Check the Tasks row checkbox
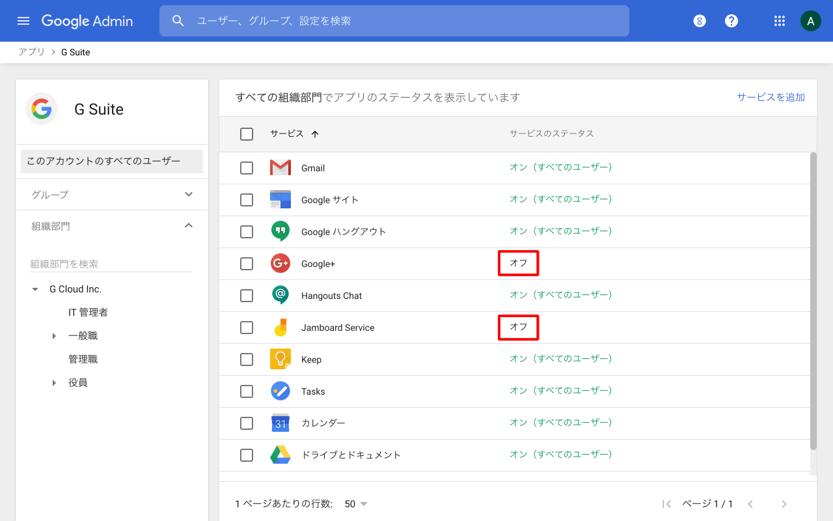Viewport: 833px width, 521px height. point(247,391)
